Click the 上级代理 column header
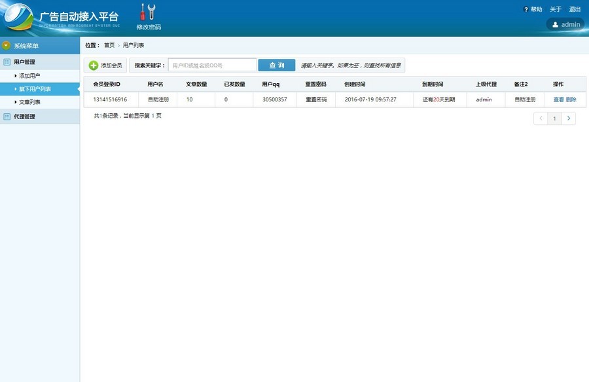This screenshot has width=589, height=382. click(x=486, y=84)
